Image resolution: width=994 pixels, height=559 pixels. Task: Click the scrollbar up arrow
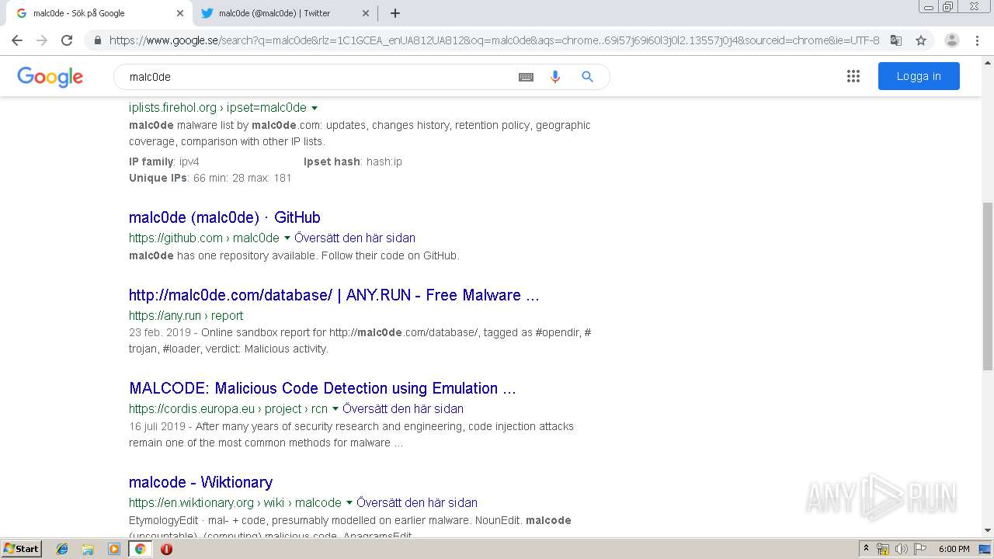[988, 61]
